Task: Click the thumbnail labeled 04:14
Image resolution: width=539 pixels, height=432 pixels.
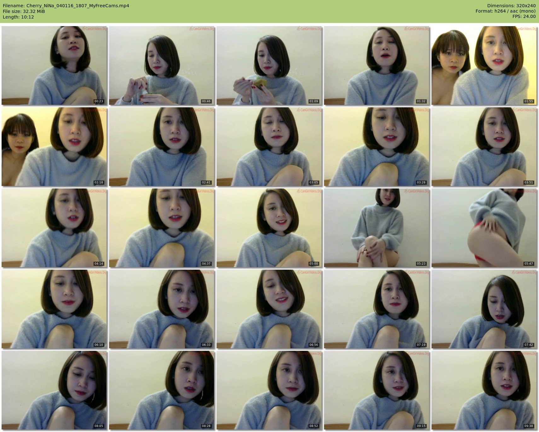Action: point(54,228)
